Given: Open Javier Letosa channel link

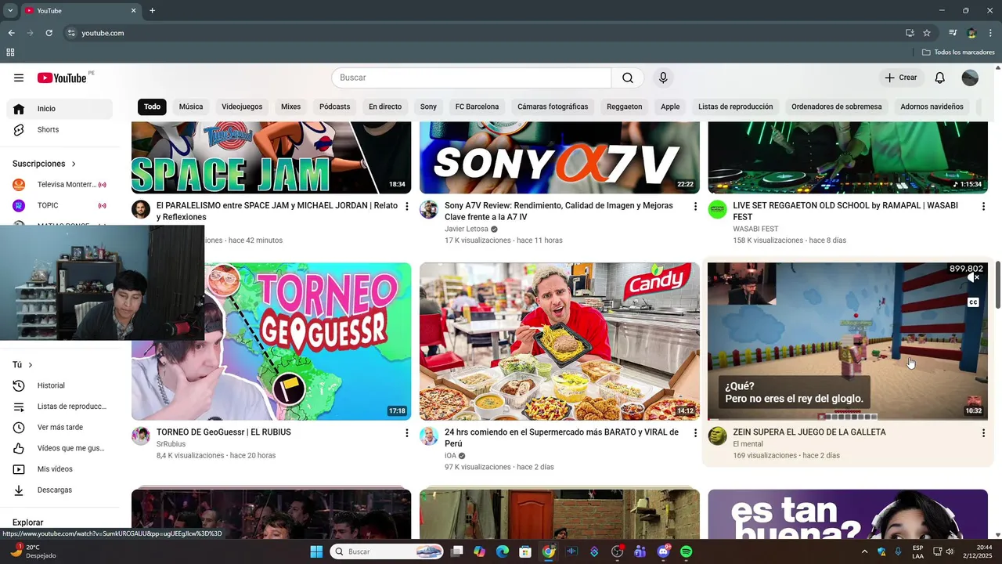Looking at the screenshot, I should click(467, 229).
